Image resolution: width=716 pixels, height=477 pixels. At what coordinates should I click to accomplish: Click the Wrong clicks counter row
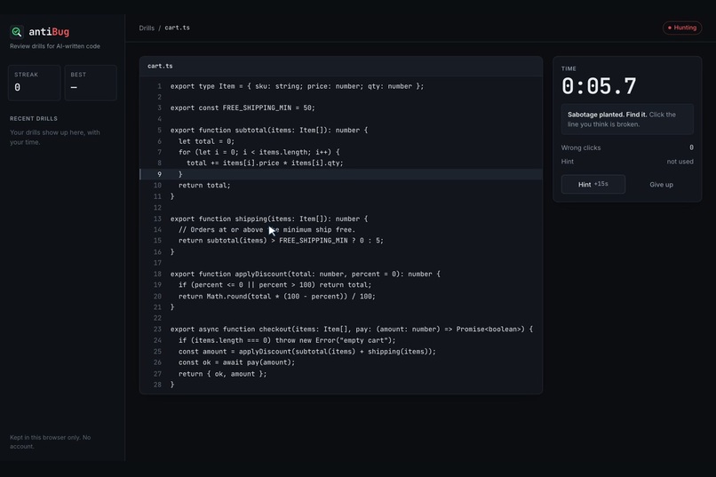pos(627,147)
